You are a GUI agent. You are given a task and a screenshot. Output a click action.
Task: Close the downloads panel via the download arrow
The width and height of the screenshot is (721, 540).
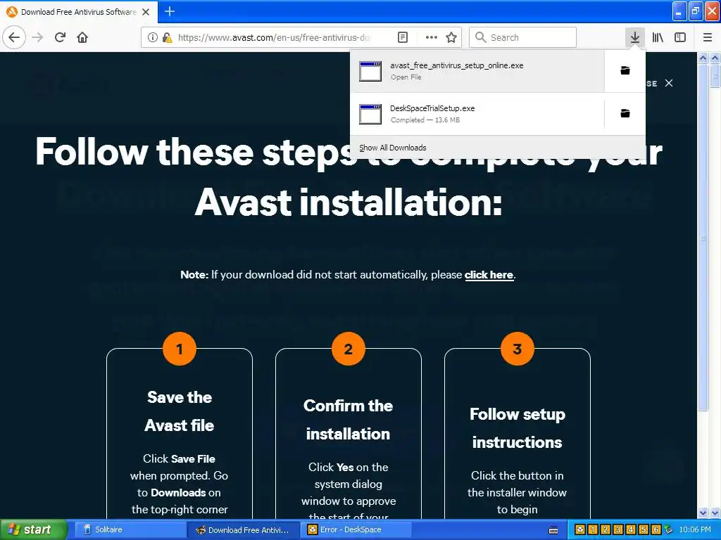[x=634, y=37]
